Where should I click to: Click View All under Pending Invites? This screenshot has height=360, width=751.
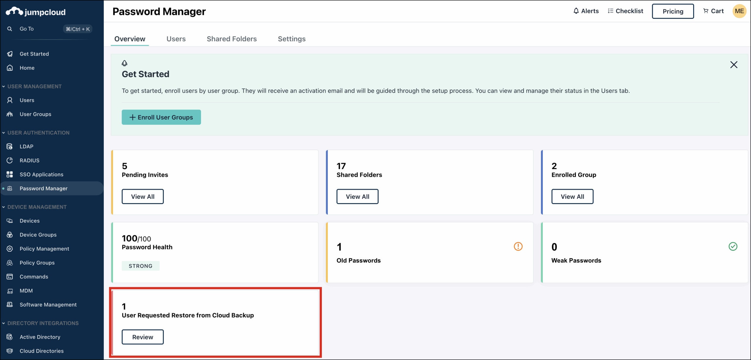click(143, 197)
